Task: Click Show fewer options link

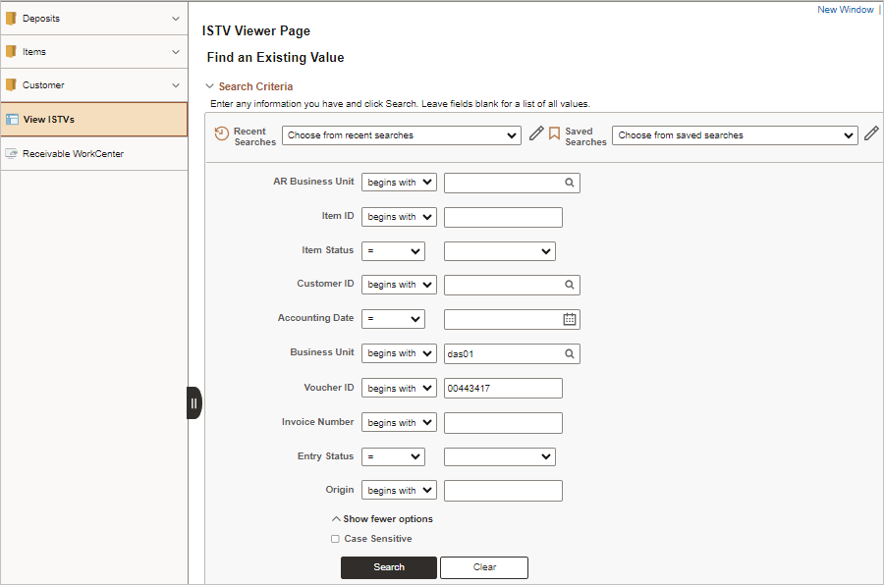Action: pyautogui.click(x=382, y=519)
